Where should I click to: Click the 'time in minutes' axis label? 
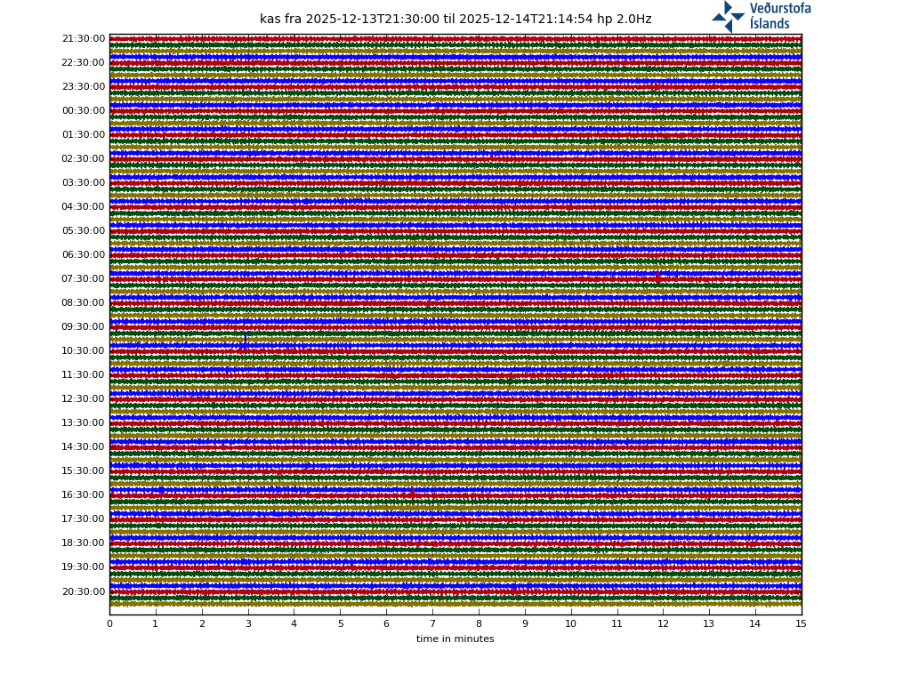point(455,639)
